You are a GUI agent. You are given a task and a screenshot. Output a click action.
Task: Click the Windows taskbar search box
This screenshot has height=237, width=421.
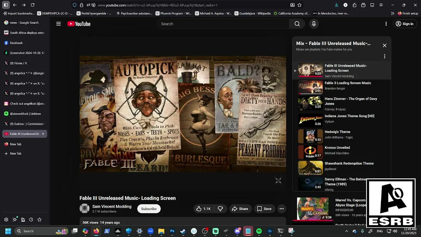(x=41, y=231)
